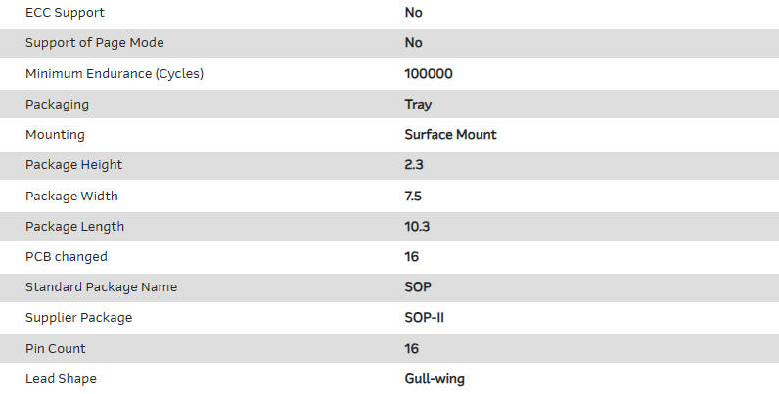
Task: Click the PCB changed label
Action: coord(67,256)
